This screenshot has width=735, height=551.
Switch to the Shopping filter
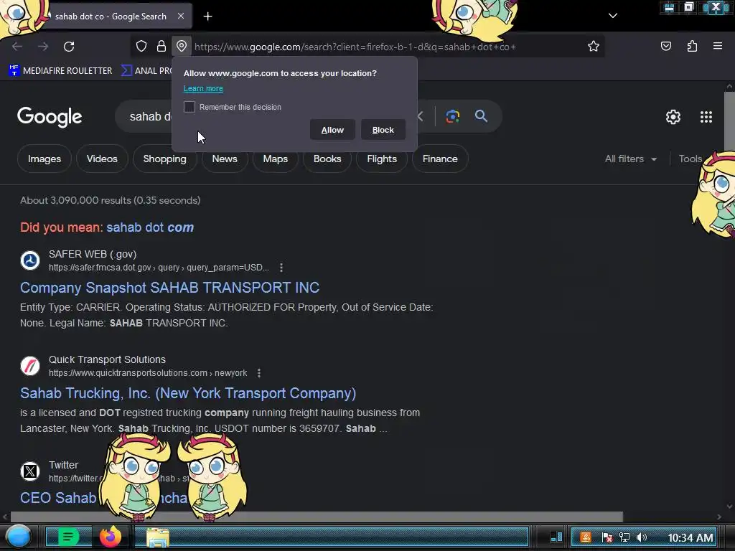point(164,159)
